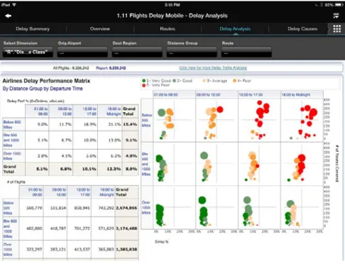The width and height of the screenshot is (345, 264).
Task: Click the 2- Good legend dot
Action: [x=175, y=81]
